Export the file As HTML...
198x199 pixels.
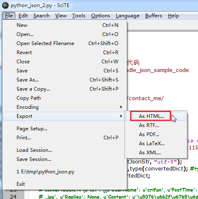pyautogui.click(x=156, y=116)
